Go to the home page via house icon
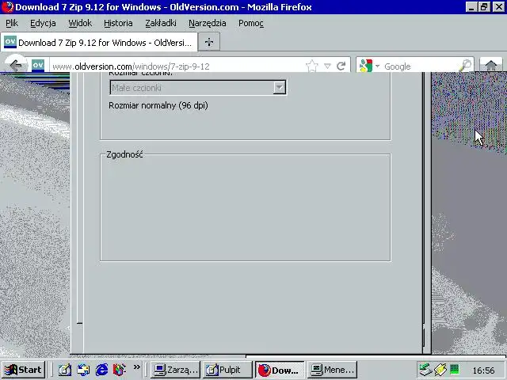 pyautogui.click(x=491, y=66)
